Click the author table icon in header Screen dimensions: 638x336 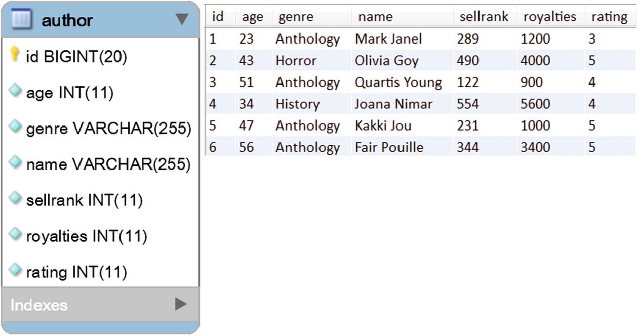pos(22,20)
